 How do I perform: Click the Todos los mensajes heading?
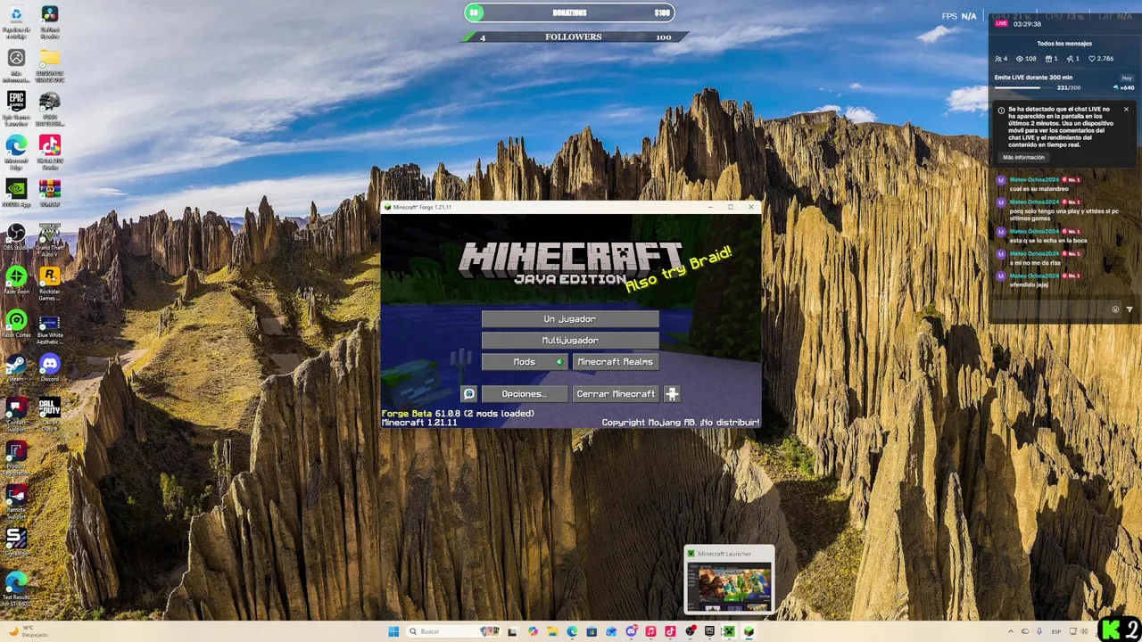tap(1064, 43)
